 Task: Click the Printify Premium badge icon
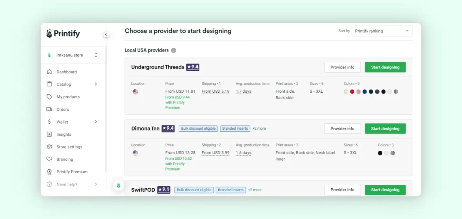pyautogui.click(x=49, y=172)
